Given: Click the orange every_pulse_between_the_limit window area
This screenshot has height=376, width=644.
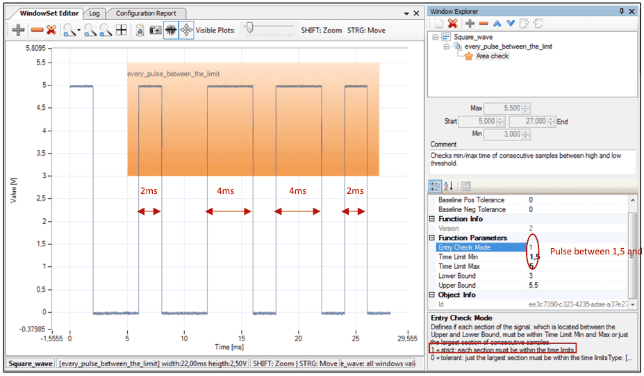Looking at the screenshot, I should point(253,119).
